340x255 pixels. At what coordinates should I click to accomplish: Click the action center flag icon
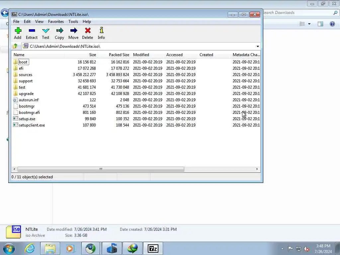point(290,248)
